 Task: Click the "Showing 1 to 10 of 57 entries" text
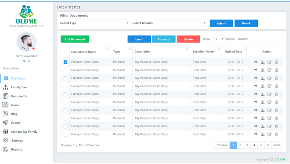(x=80, y=145)
